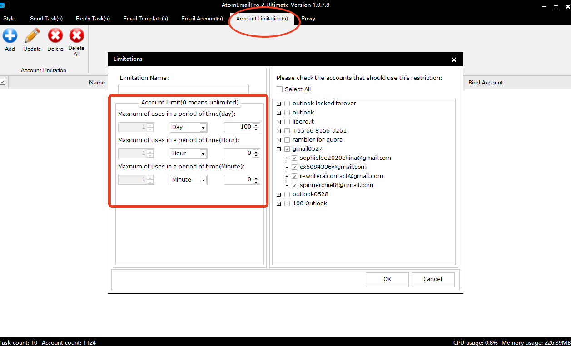
Task: Uncheck the gmail0527 group checkbox
Action: click(x=287, y=149)
